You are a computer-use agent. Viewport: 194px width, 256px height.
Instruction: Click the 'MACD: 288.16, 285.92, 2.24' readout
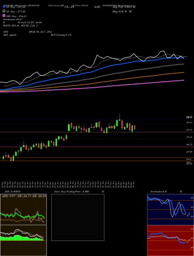(x=19, y=26)
